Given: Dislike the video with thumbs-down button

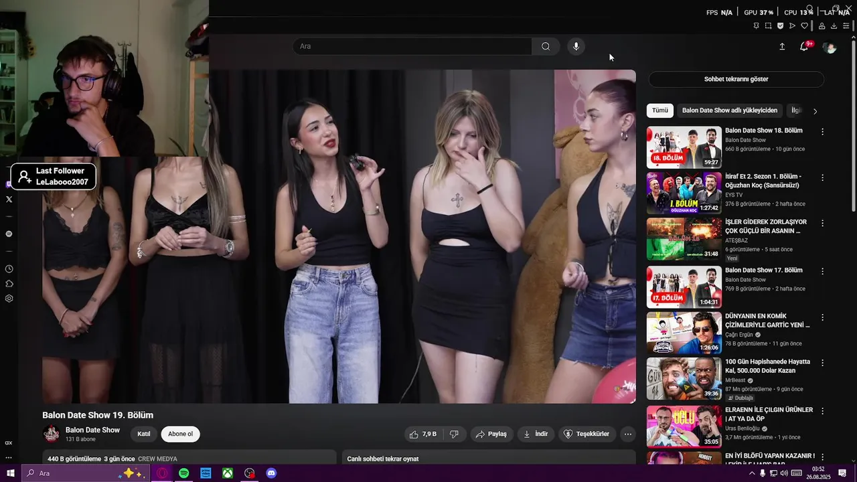Looking at the screenshot, I should (x=454, y=434).
